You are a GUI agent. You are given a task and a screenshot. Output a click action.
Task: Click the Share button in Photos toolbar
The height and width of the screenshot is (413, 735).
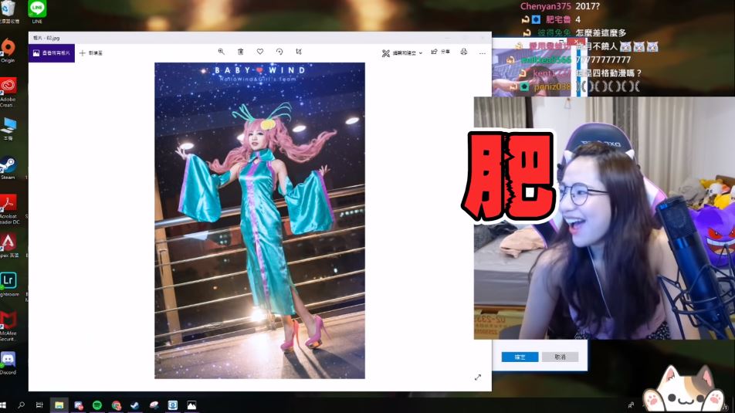439,52
